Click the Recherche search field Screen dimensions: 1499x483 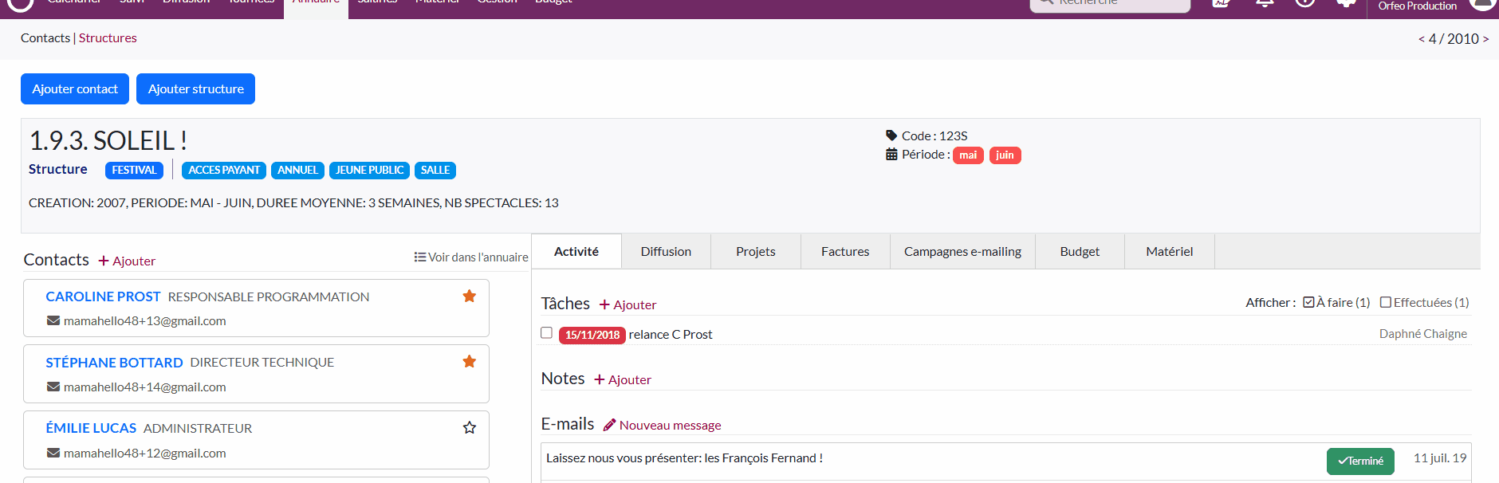pos(1110,4)
